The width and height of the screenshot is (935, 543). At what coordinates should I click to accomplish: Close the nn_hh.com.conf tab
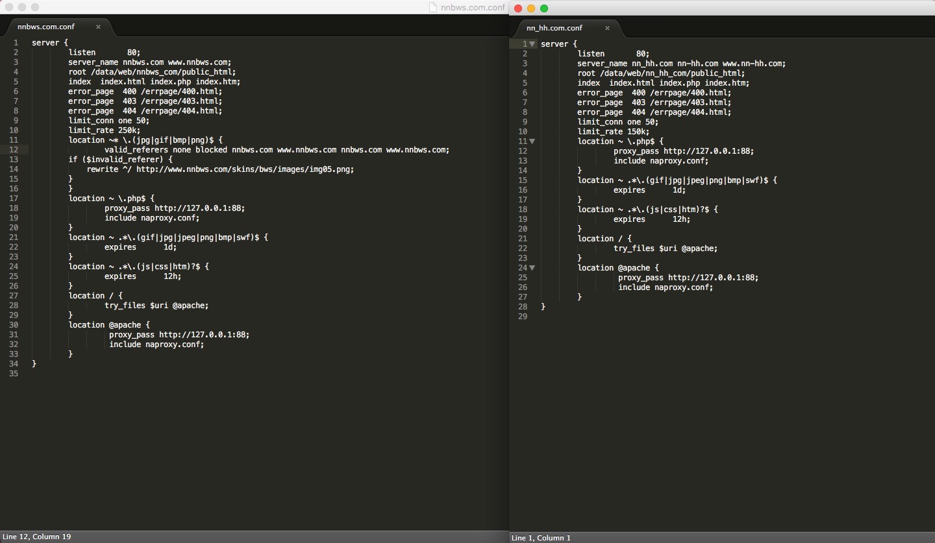point(607,28)
